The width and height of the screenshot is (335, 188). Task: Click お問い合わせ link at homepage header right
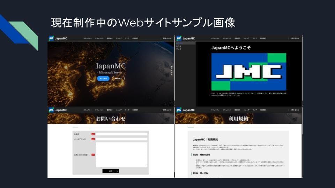click(167, 38)
